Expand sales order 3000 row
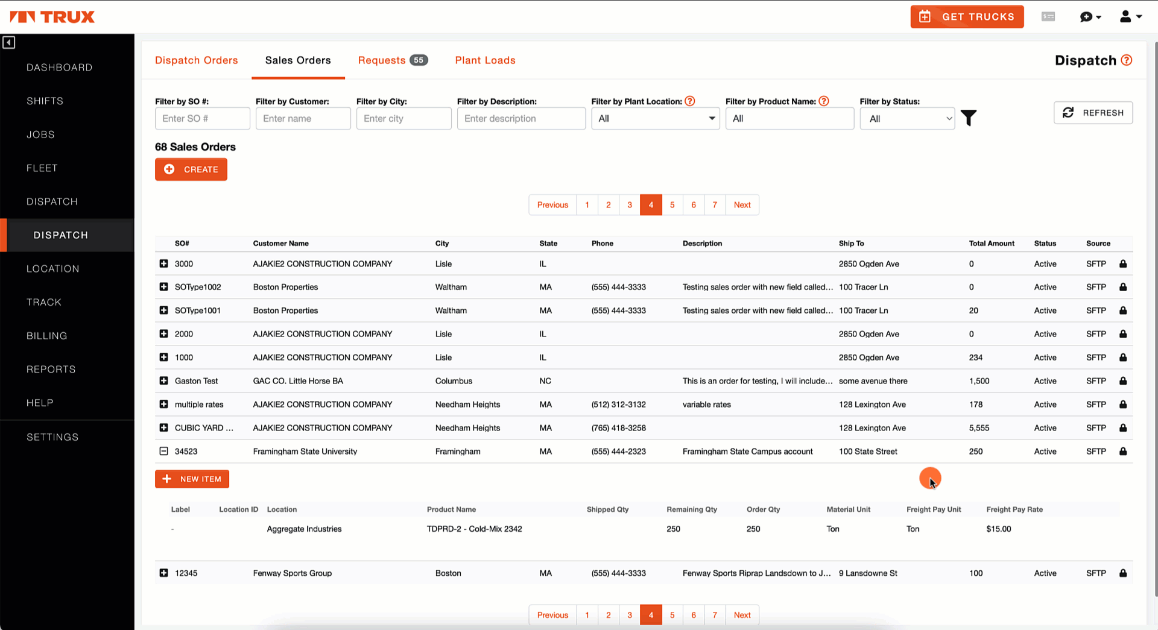Viewport: 1158px width, 630px height. point(163,263)
